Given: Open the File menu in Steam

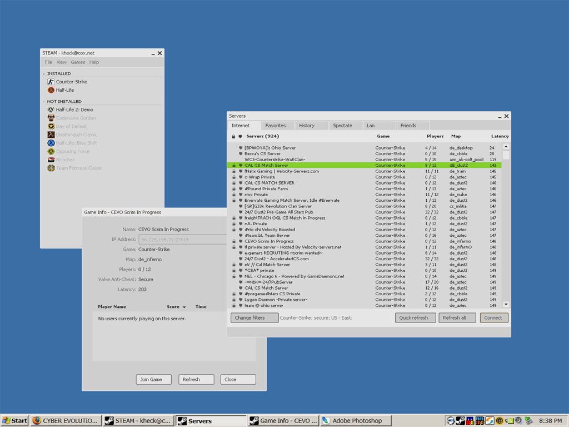Looking at the screenshot, I should (48, 62).
